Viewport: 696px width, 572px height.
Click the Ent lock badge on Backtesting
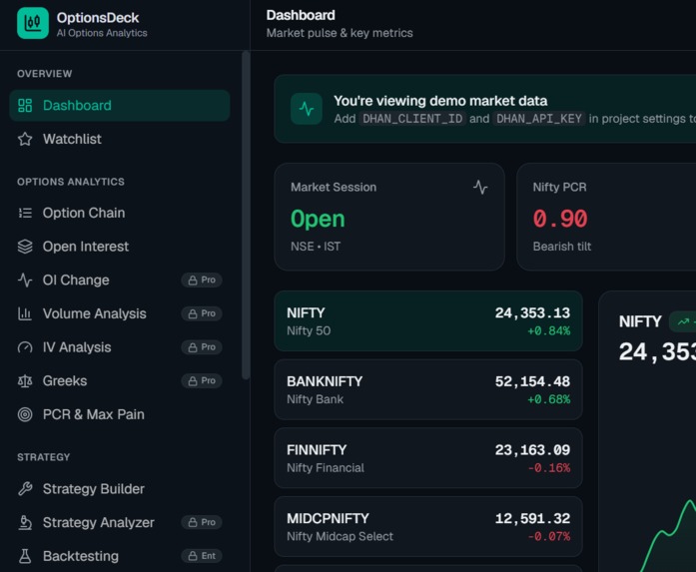[x=202, y=556]
